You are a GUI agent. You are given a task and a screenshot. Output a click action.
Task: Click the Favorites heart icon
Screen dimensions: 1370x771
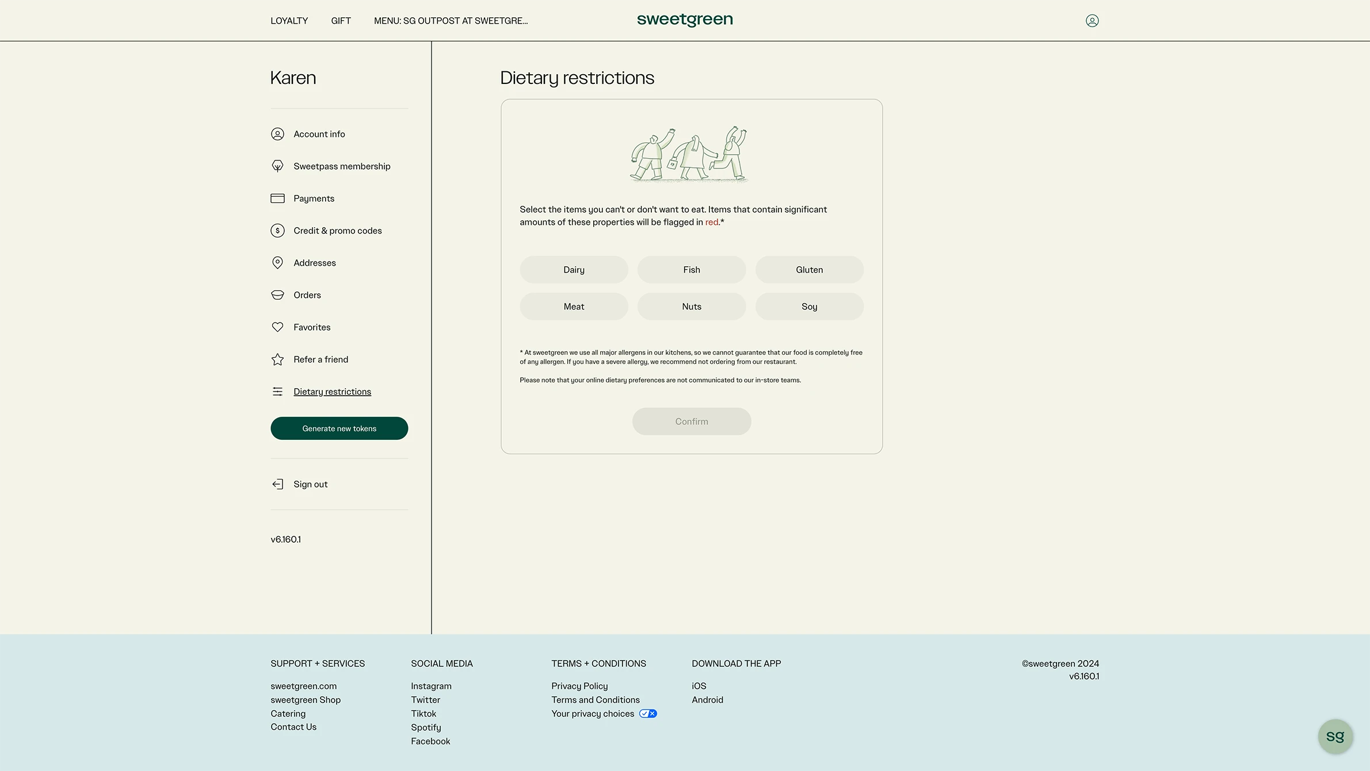click(277, 327)
